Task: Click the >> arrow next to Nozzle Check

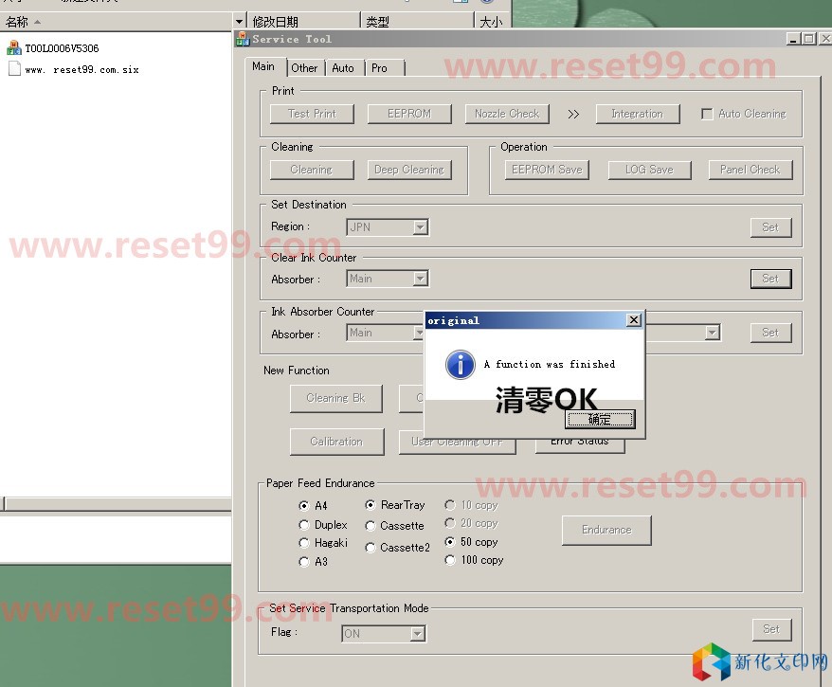Action: (x=573, y=114)
